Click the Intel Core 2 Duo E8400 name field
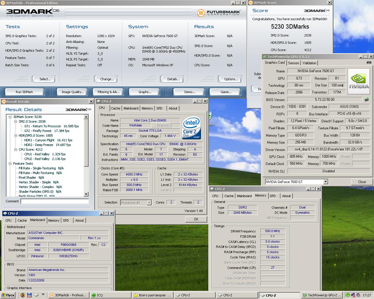The image size is (374, 299). [150, 120]
